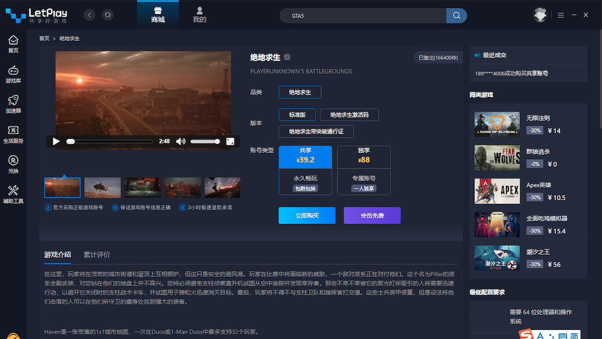The image size is (602, 339).
Task: Choose 共享 account type at ¥39.2
Action: tap(305, 170)
